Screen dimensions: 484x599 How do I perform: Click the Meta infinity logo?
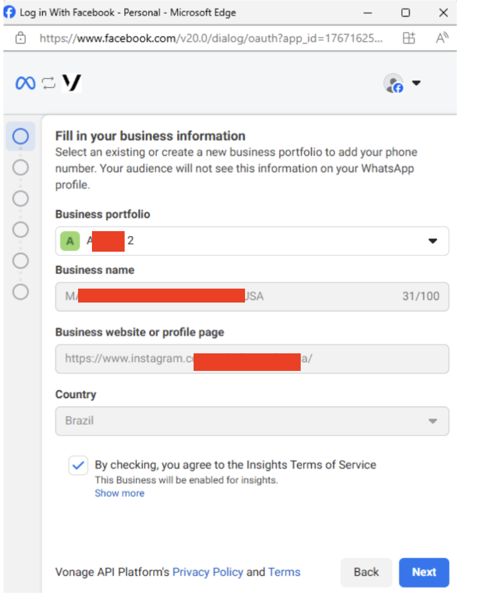click(25, 83)
